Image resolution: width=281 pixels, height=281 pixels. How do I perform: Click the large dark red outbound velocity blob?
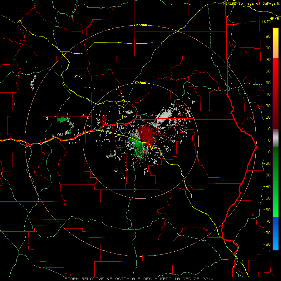(147, 134)
